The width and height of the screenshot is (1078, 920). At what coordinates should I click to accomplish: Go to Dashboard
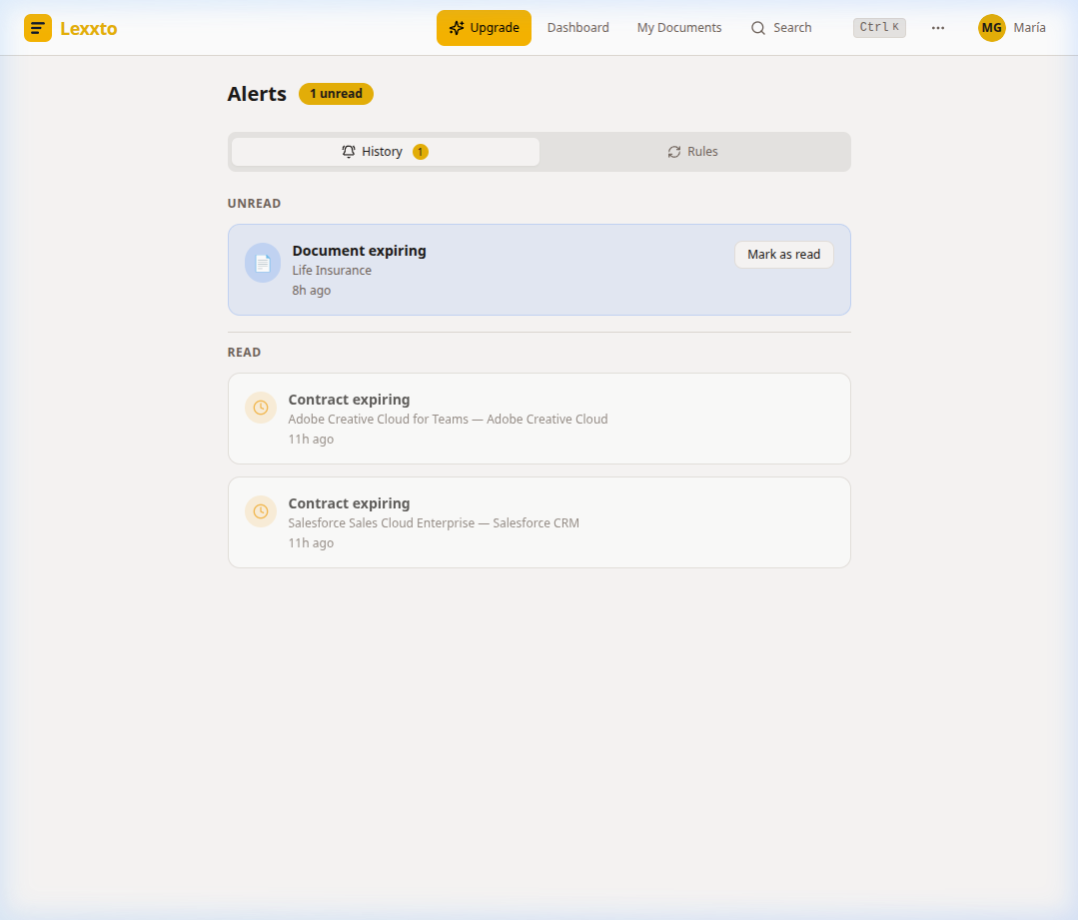[578, 28]
